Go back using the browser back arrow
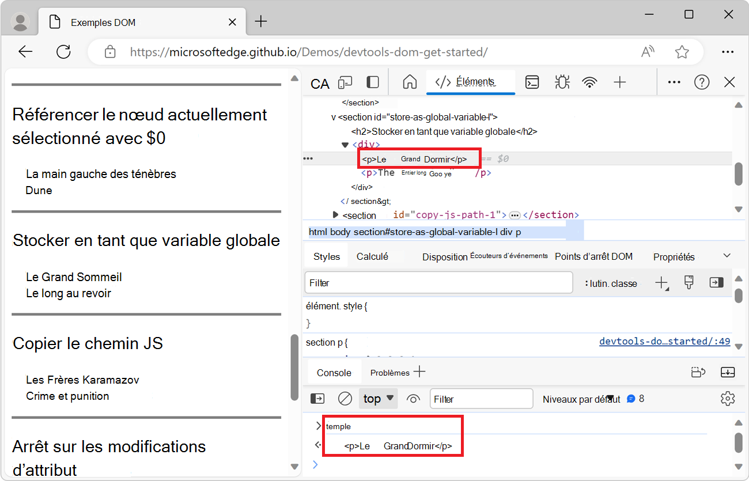The width and height of the screenshot is (749, 481). click(25, 52)
